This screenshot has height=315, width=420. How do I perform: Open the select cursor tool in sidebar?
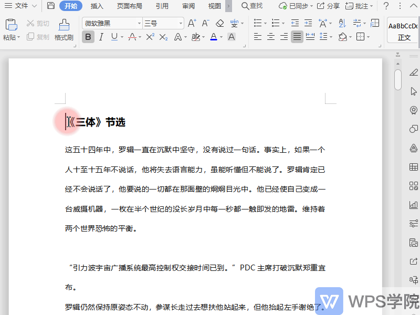coord(414,91)
